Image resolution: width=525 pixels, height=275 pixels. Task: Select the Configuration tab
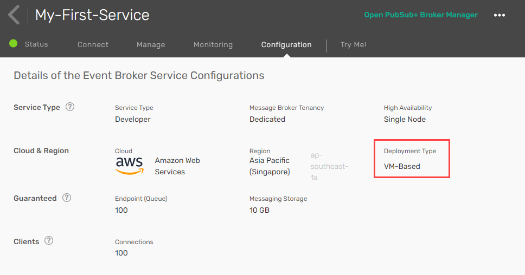tap(286, 44)
